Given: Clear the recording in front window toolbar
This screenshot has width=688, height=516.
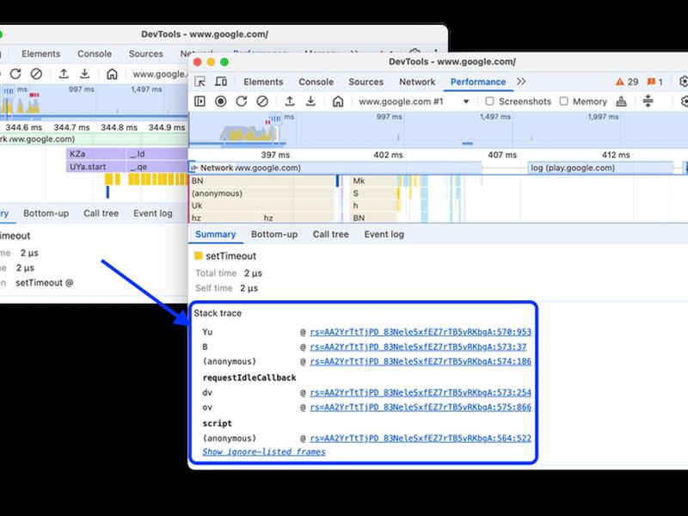Looking at the screenshot, I should pyautogui.click(x=262, y=101).
